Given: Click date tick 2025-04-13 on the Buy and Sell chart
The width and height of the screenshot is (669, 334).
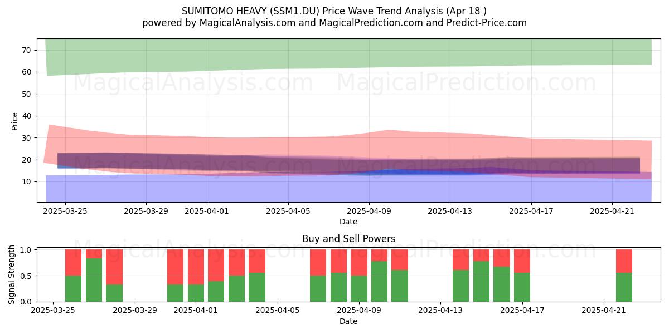Looking at the screenshot, I should [440, 311].
